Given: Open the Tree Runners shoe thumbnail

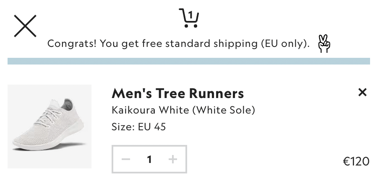Looking at the screenshot, I should pyautogui.click(x=50, y=127).
